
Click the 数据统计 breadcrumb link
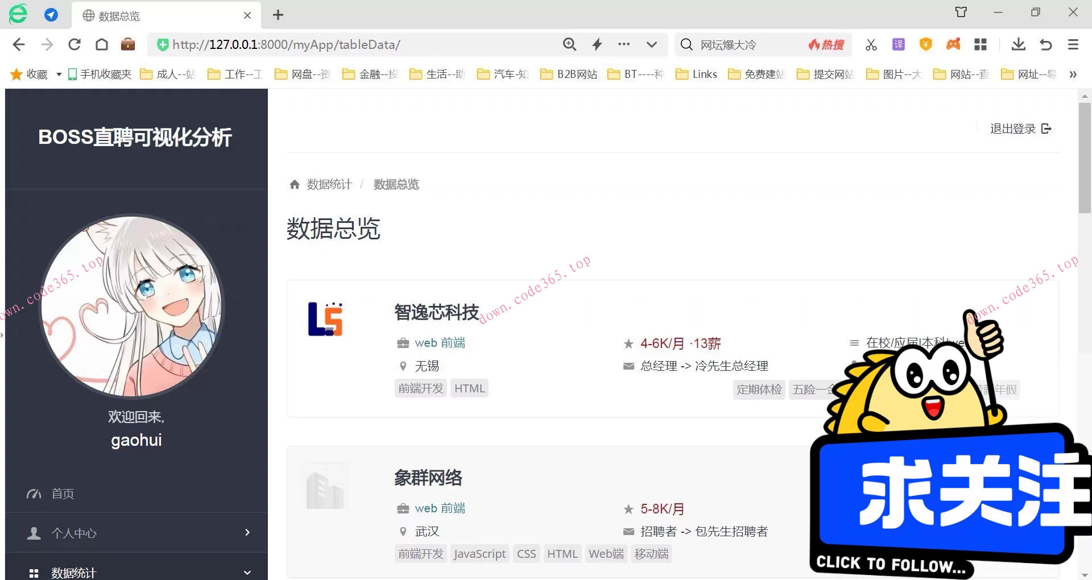329,184
